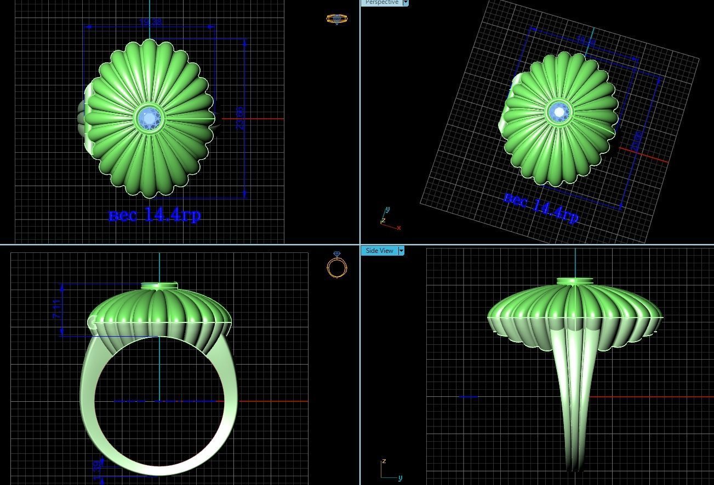Image resolution: width=714 pixels, height=485 pixels.
Task: Click the ring orientation icon in top viewport
Action: click(x=338, y=18)
